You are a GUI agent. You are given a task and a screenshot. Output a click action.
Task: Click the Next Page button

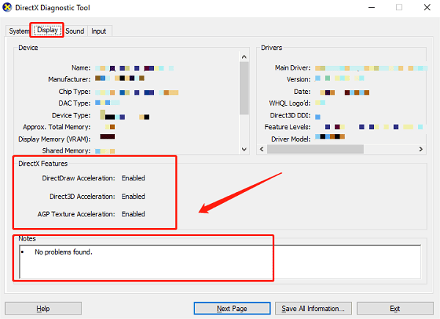[x=232, y=308]
